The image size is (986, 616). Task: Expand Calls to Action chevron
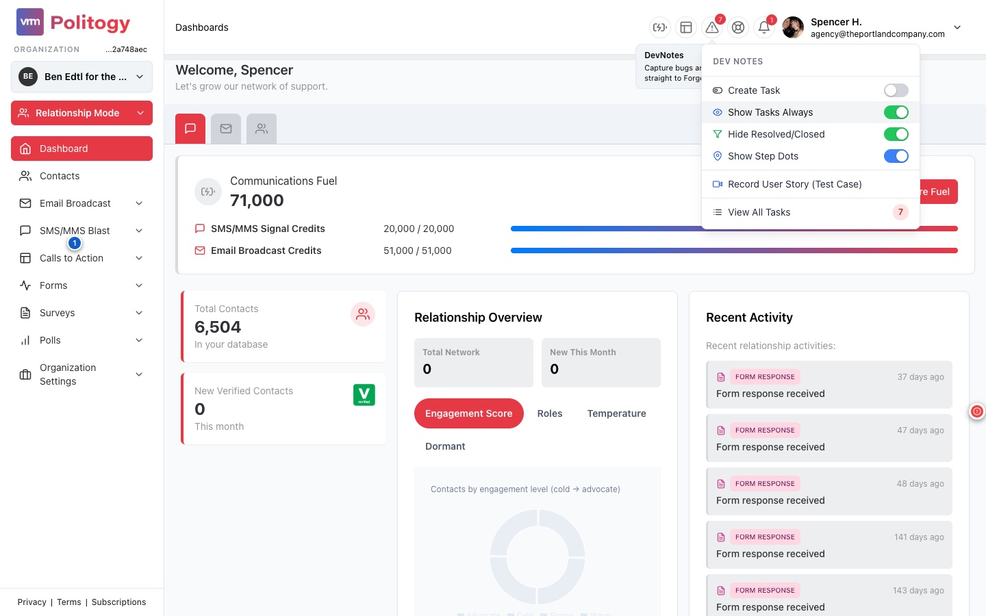tap(139, 258)
